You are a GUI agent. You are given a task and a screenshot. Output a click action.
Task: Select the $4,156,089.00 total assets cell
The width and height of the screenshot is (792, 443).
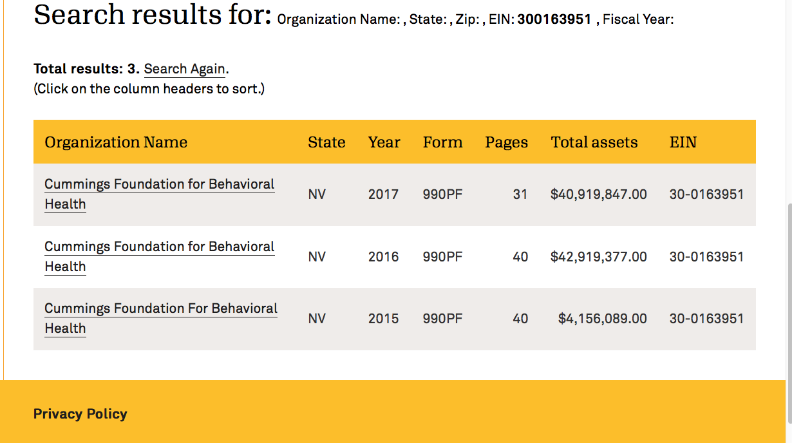coord(602,319)
